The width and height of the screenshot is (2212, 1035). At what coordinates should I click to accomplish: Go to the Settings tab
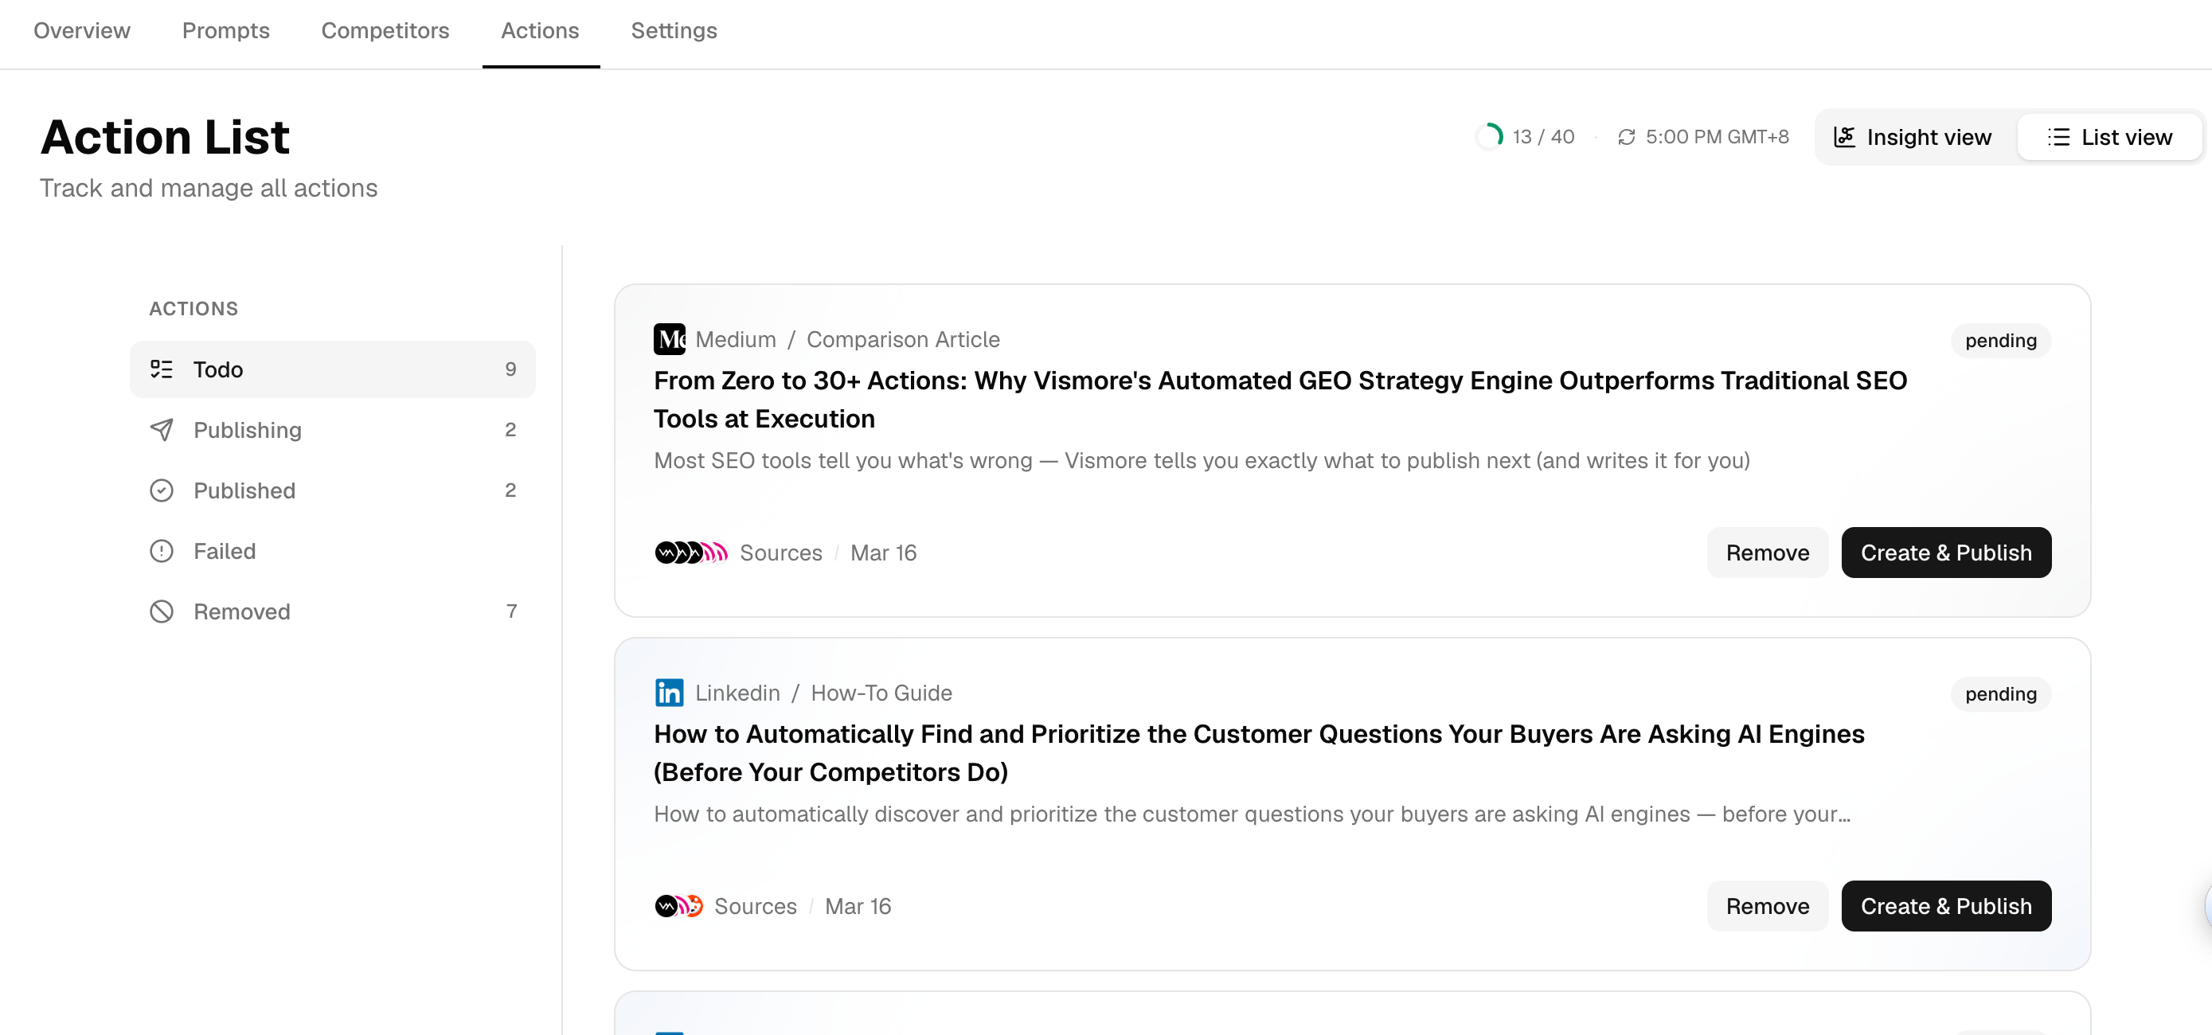pos(673,31)
